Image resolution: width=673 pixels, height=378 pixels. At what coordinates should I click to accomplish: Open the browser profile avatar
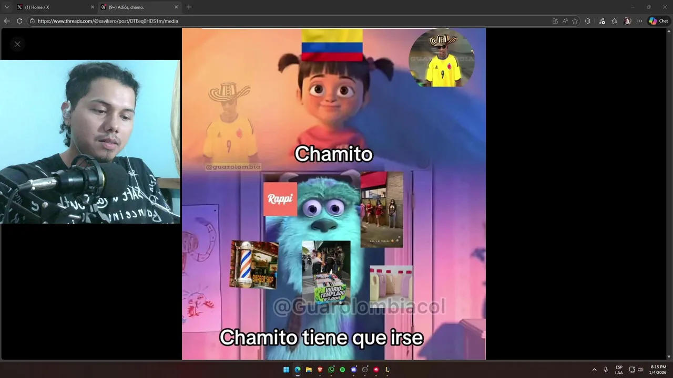(x=627, y=21)
